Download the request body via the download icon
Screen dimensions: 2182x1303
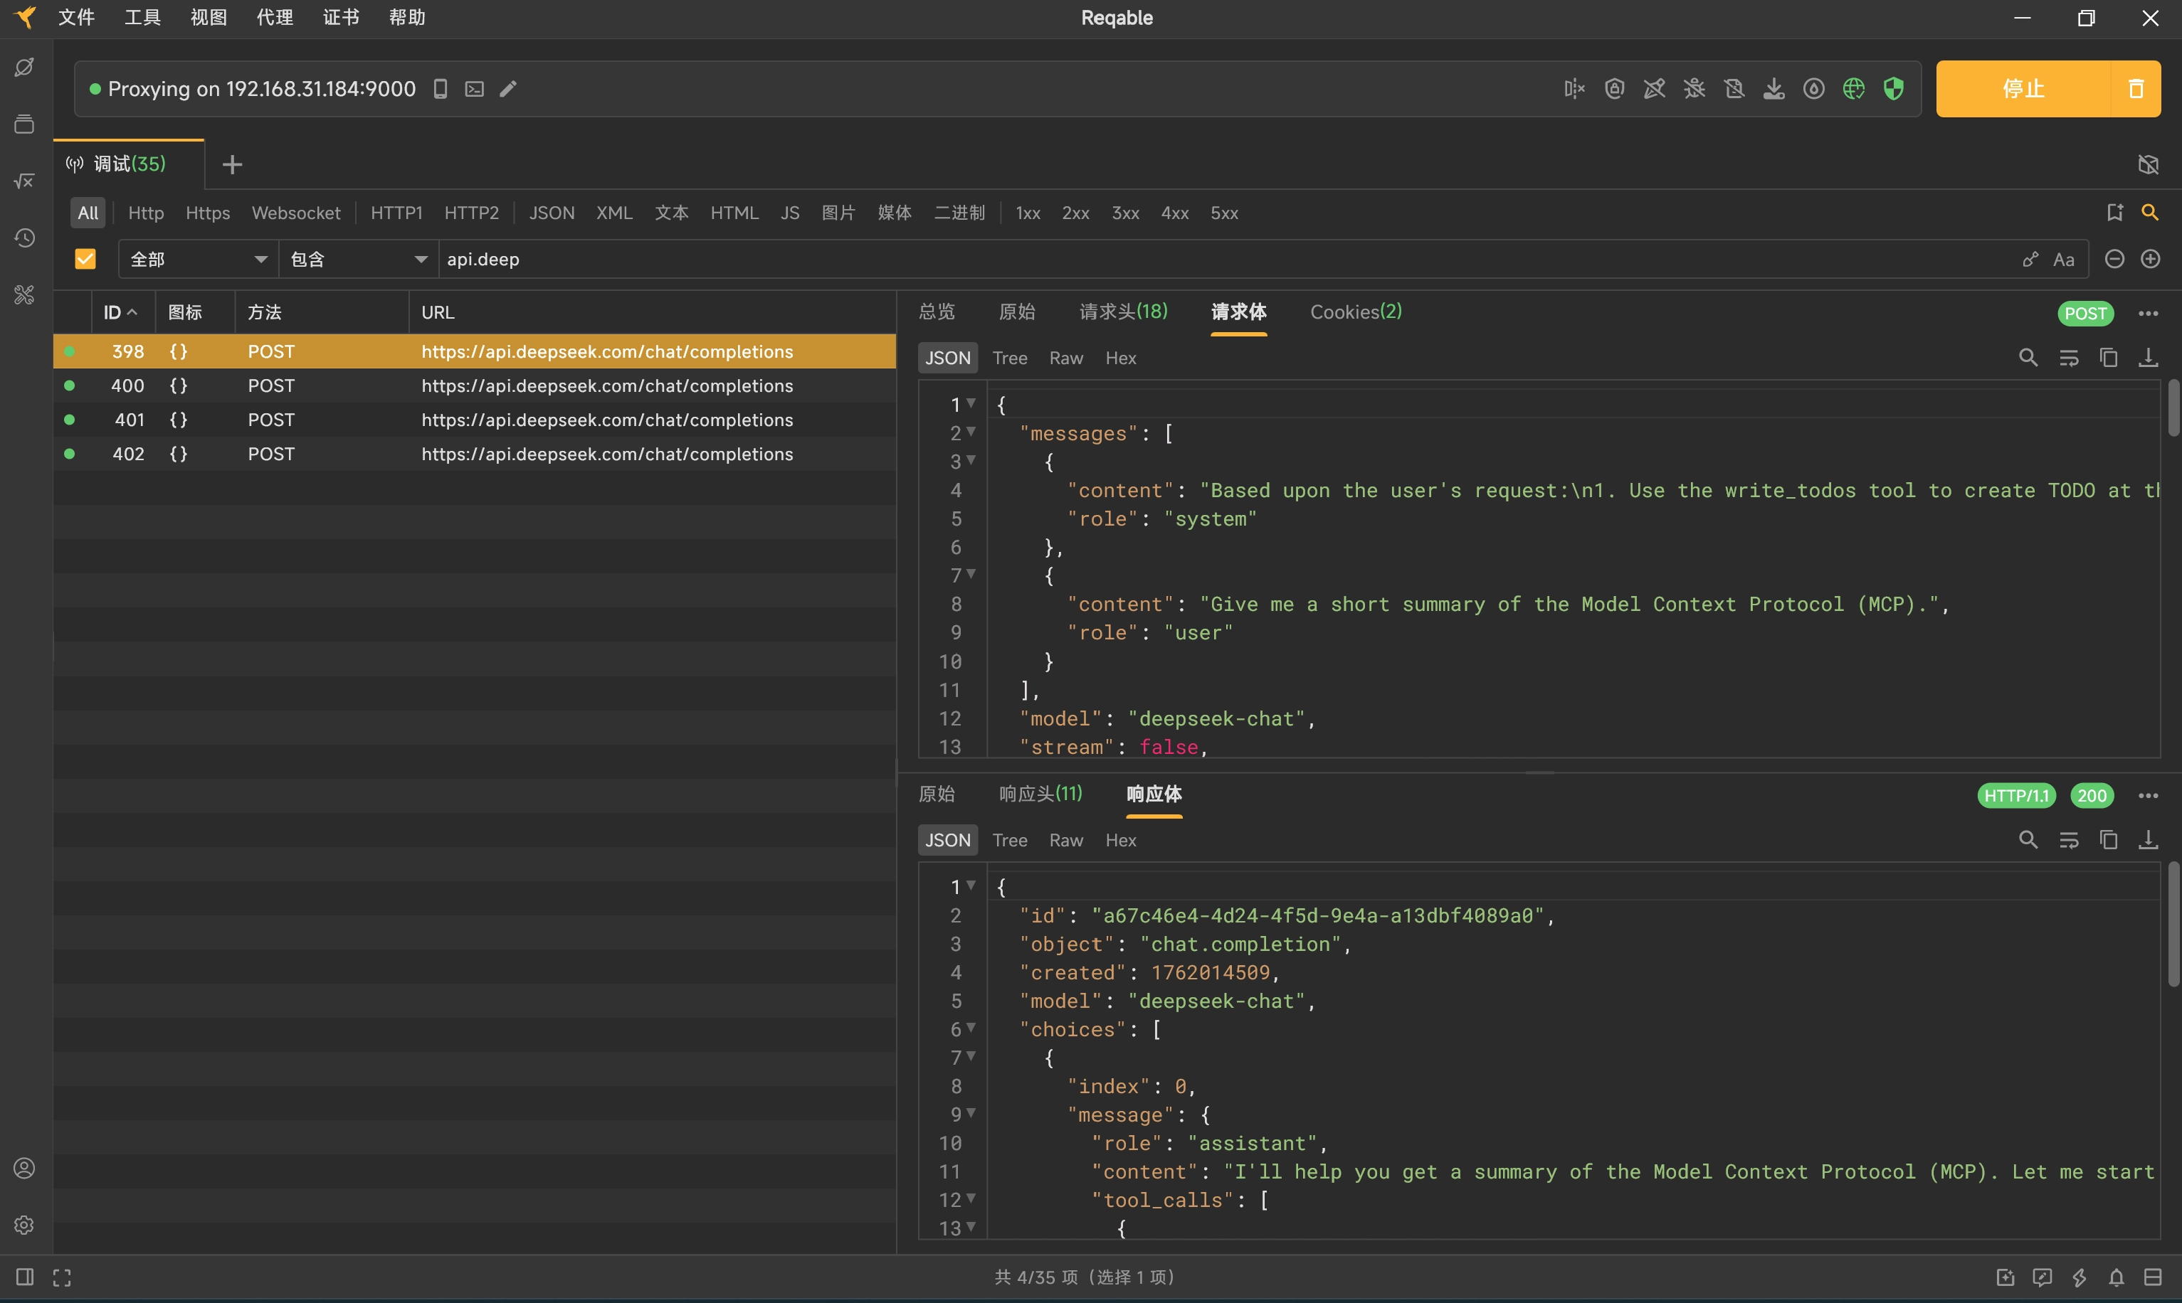(x=2148, y=357)
